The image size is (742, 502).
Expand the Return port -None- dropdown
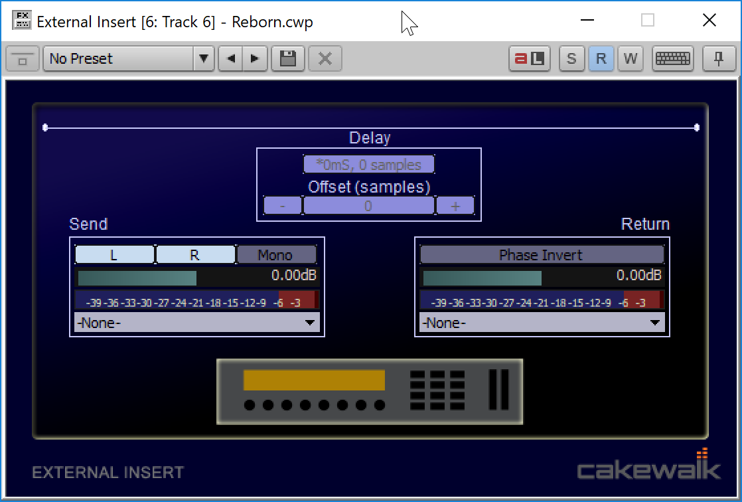(542, 323)
